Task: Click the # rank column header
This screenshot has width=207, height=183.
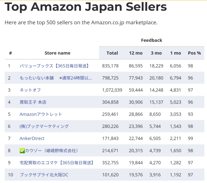Action: point(10,53)
